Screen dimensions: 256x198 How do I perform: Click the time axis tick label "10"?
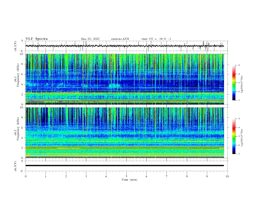point(227,176)
